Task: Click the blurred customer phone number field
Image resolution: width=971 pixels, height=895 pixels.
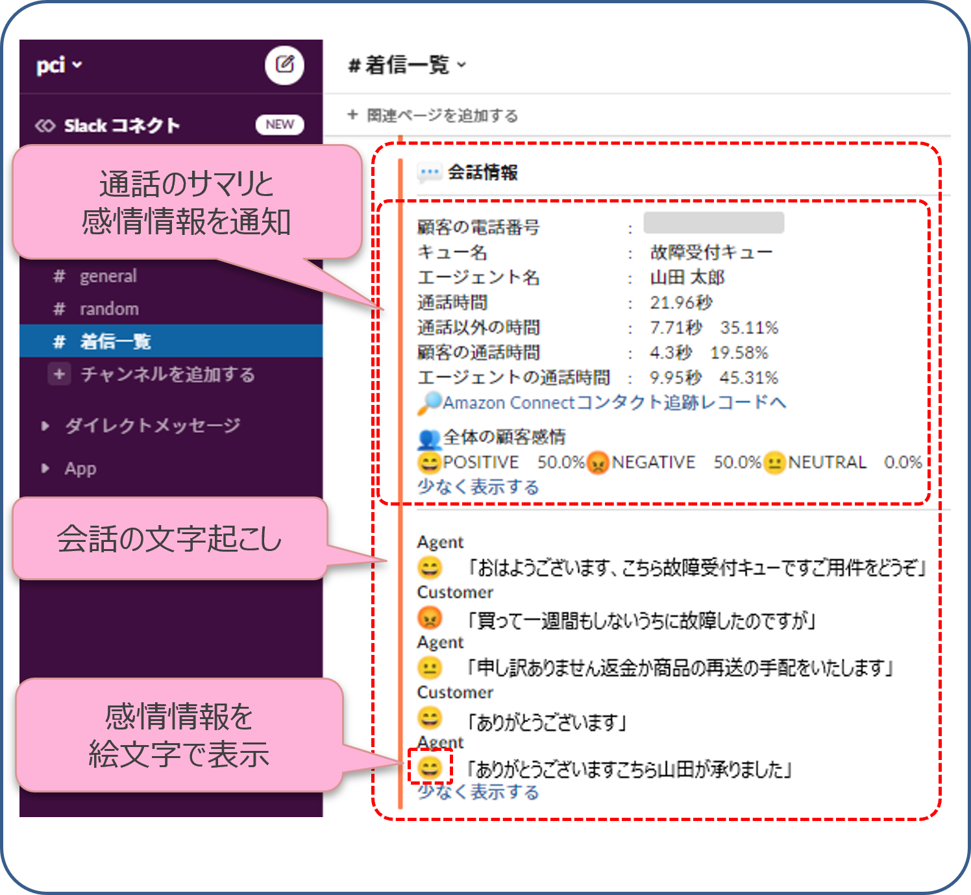Action: [x=714, y=223]
